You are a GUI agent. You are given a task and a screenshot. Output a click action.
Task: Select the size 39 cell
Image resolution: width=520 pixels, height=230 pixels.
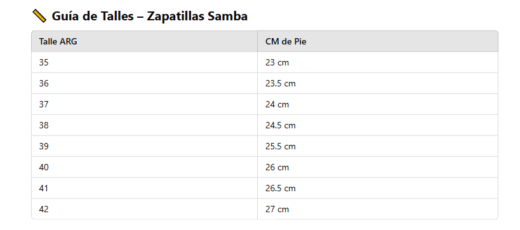point(144,146)
